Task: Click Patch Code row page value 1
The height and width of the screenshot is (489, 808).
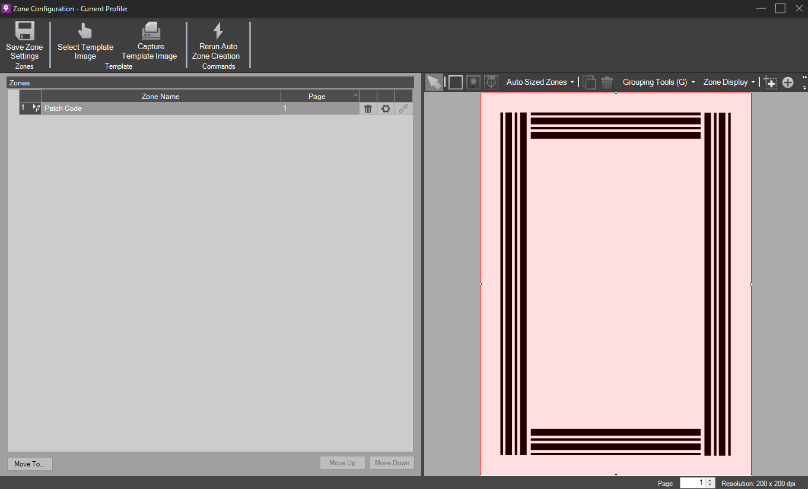Action: coord(320,108)
